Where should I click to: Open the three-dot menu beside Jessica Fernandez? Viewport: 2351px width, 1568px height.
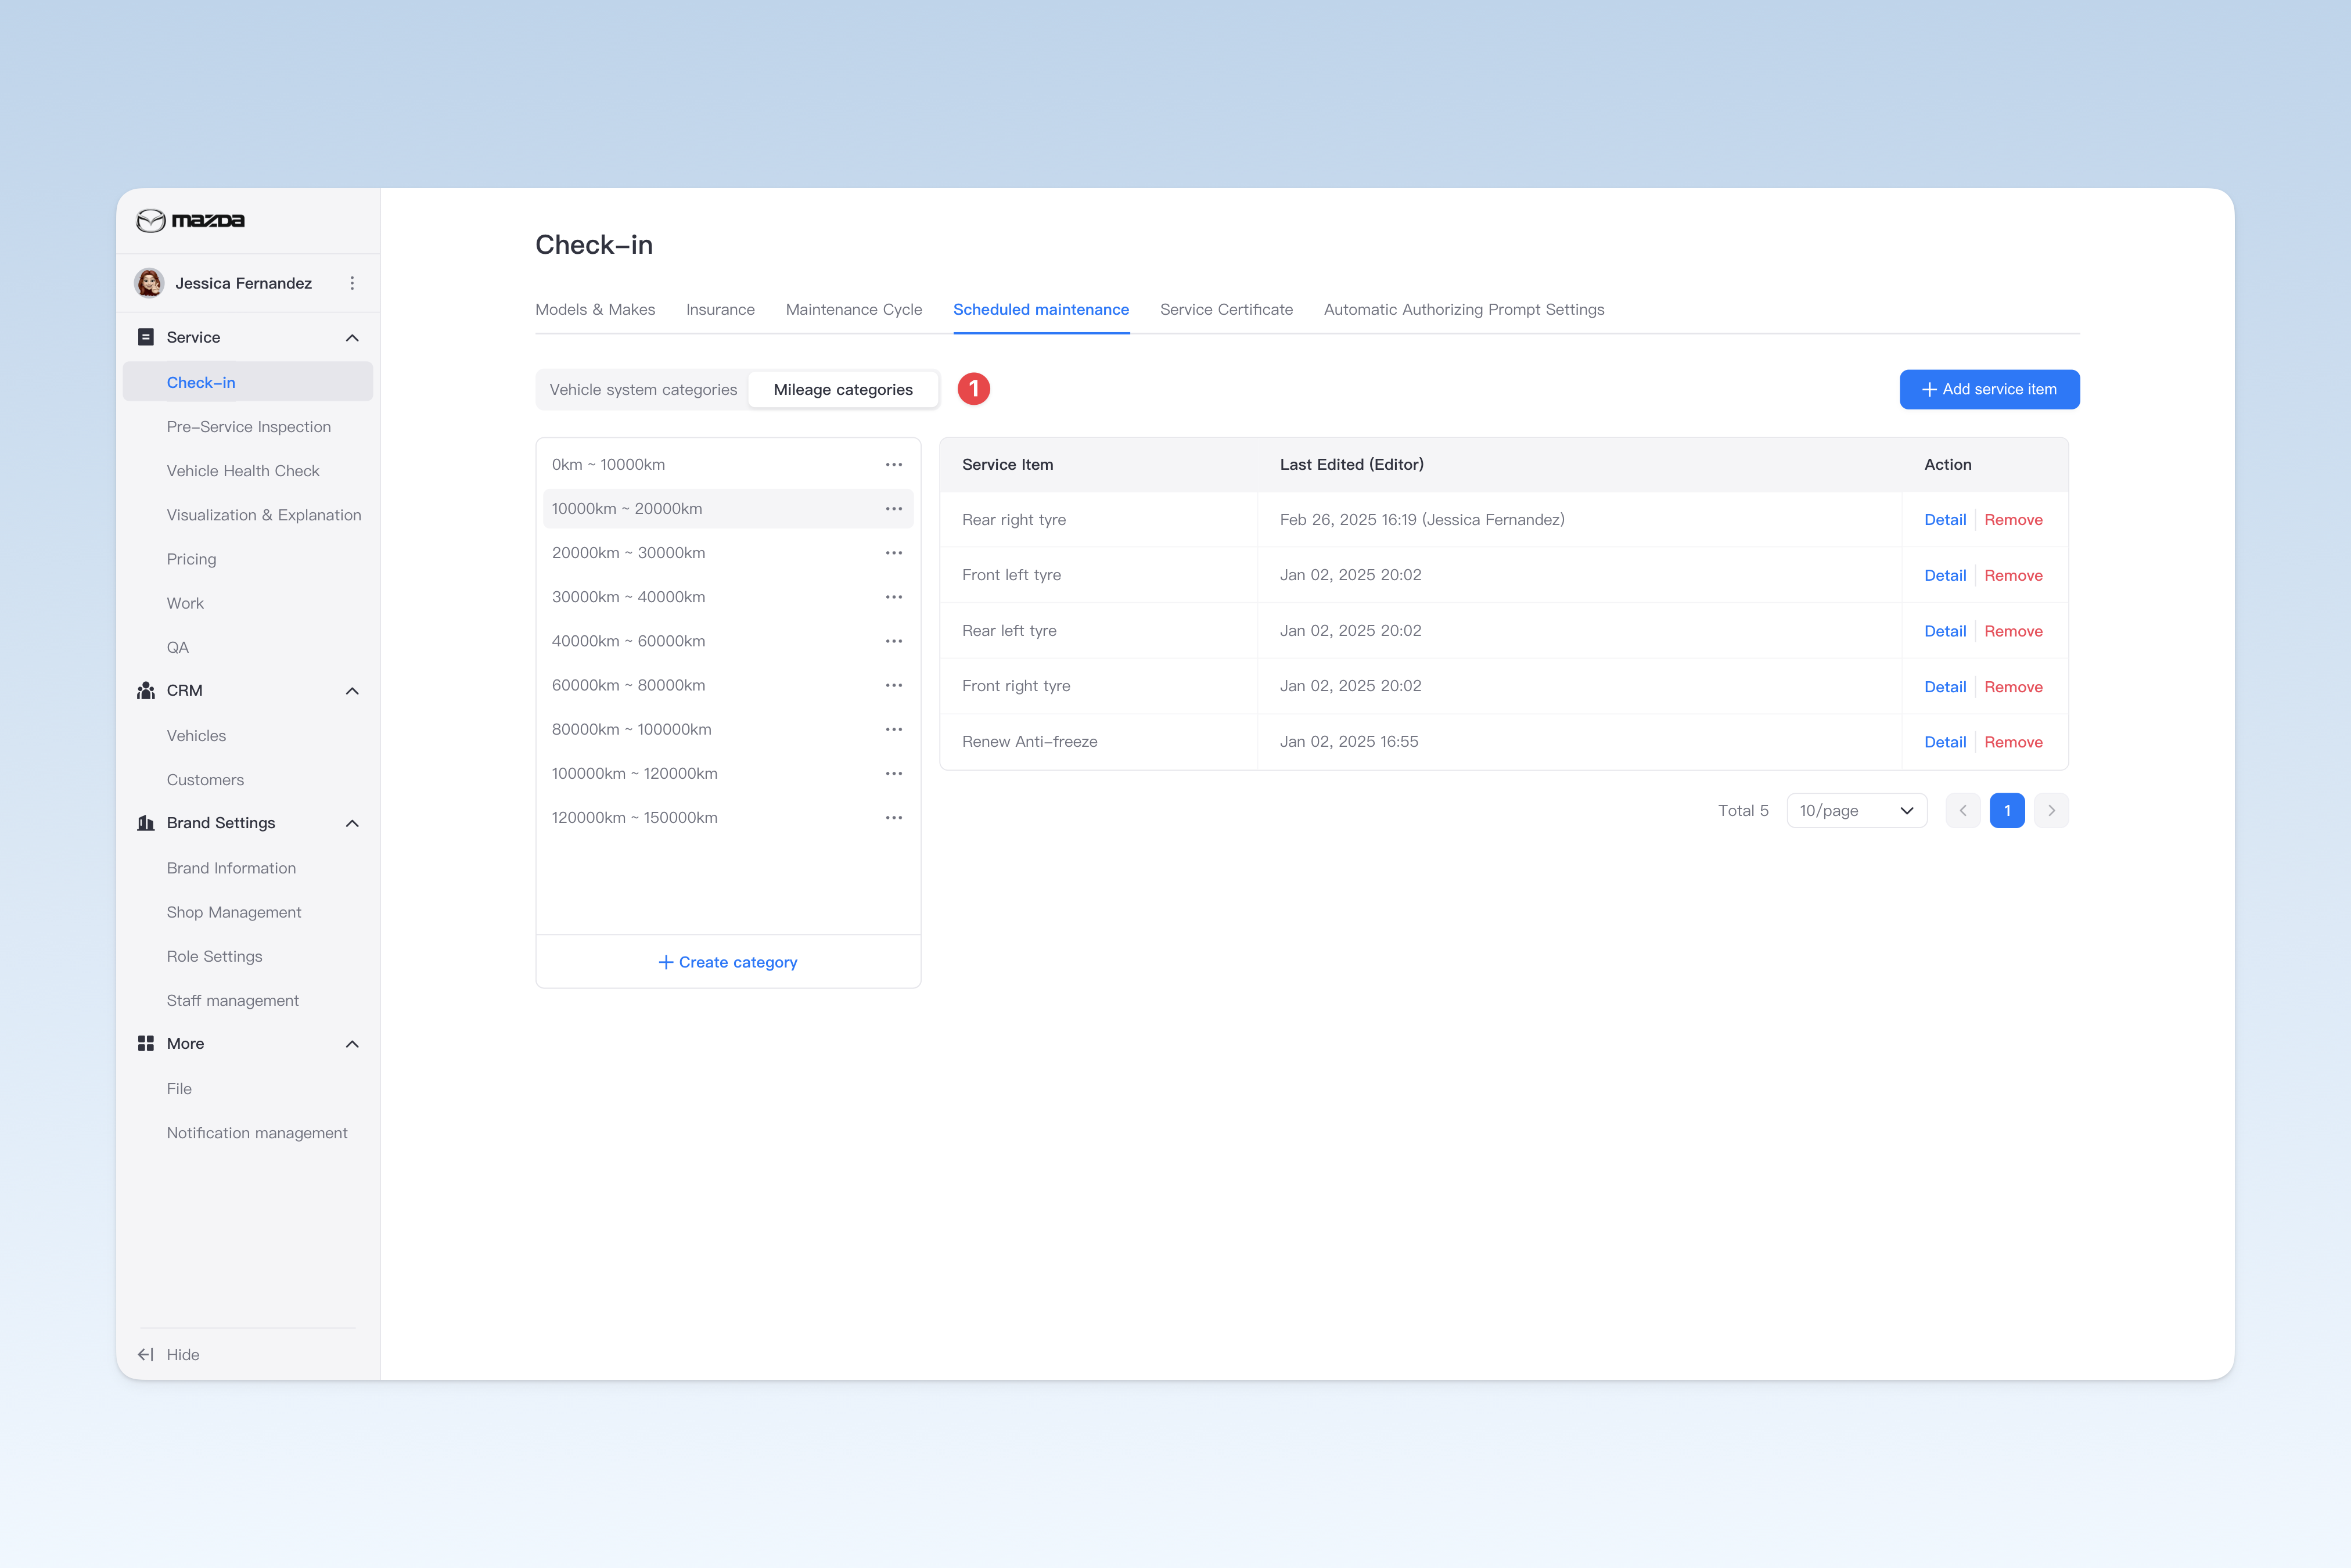coord(352,283)
